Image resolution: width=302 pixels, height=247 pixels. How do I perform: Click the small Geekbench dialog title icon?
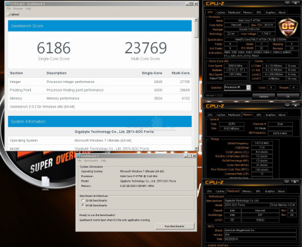(78, 155)
